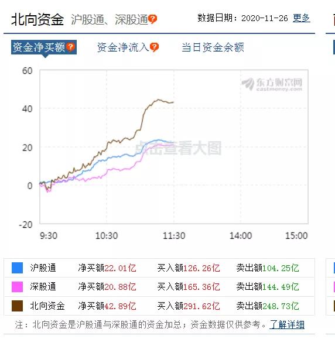
Task: Click help icon beside 资金净流入 tab
Action: (154, 47)
